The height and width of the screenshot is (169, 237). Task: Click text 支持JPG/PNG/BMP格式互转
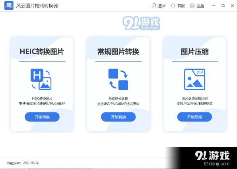point(118,104)
